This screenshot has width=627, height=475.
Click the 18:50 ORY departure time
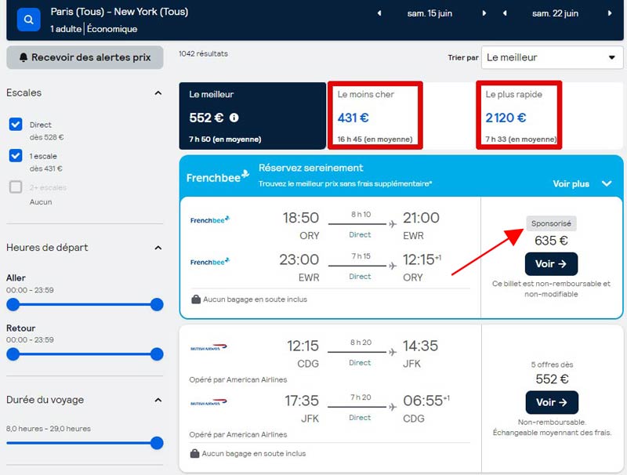(301, 218)
